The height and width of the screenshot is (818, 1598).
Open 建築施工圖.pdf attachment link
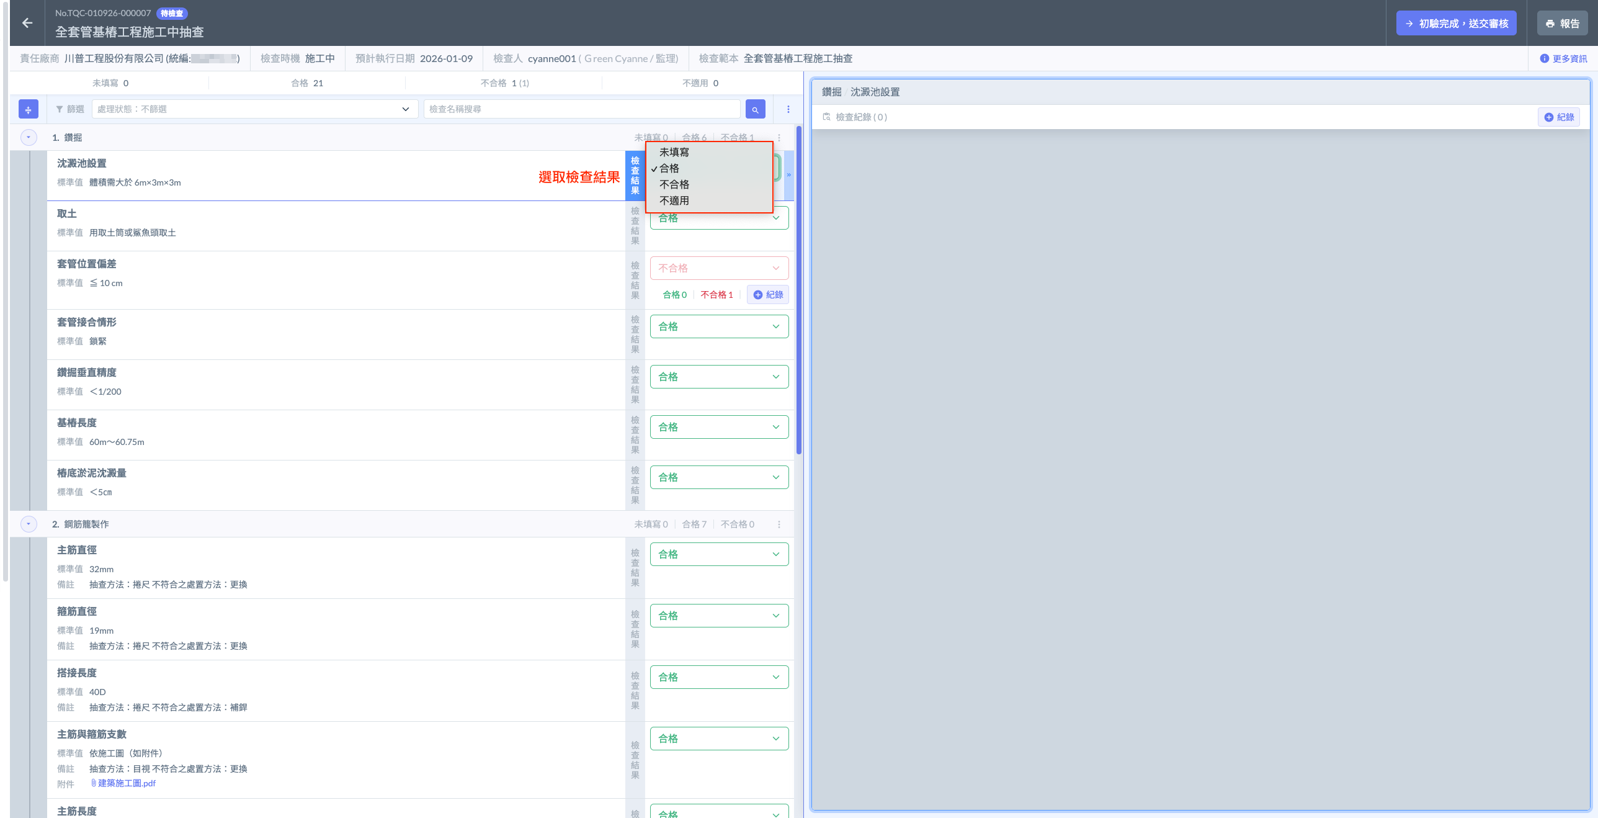(127, 783)
